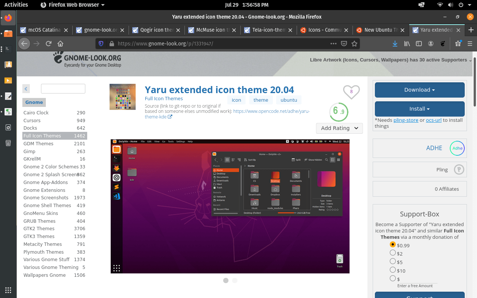Viewport: 477px width, 298px height.
Task: Open the Install dropdown
Action: (x=419, y=109)
